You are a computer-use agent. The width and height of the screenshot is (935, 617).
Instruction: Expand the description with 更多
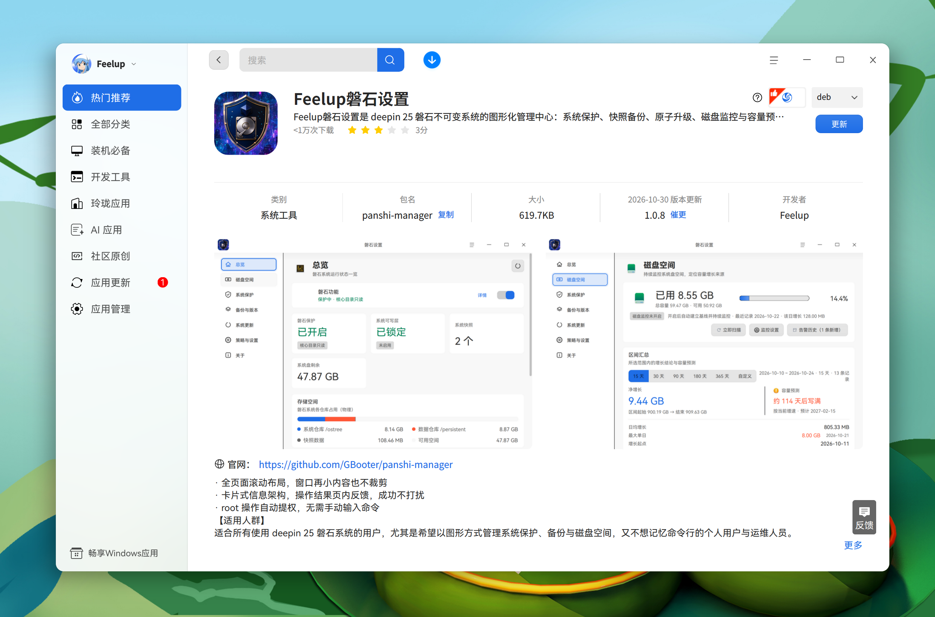(853, 545)
